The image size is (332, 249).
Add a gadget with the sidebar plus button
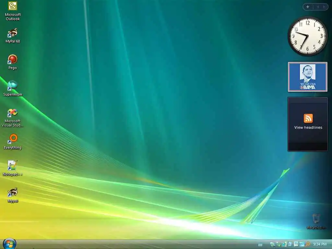[x=308, y=7]
